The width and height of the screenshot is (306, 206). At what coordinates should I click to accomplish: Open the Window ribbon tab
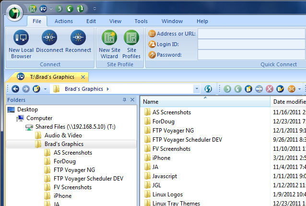(172, 21)
